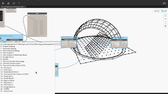Screen dimensions: 168x94
Task: Click '8 - Thermal Comfort Colors' text
Action: click(x=10, y=63)
